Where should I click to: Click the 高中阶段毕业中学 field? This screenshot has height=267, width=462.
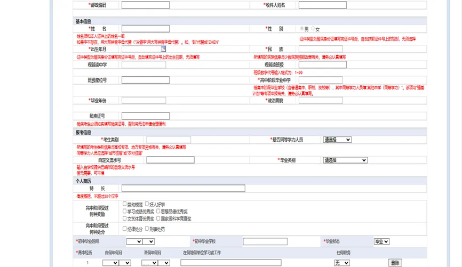click(x=321, y=80)
